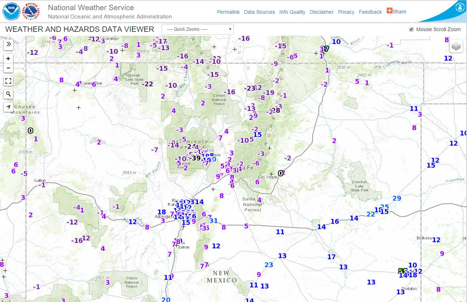Image resolution: width=467 pixels, height=302 pixels.
Task: Click the Bellview map label
Action: (x=424, y=238)
